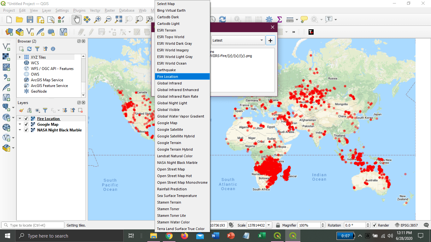Open Measure tool dropdown arrow
The image size is (431, 242).
pos(297,20)
